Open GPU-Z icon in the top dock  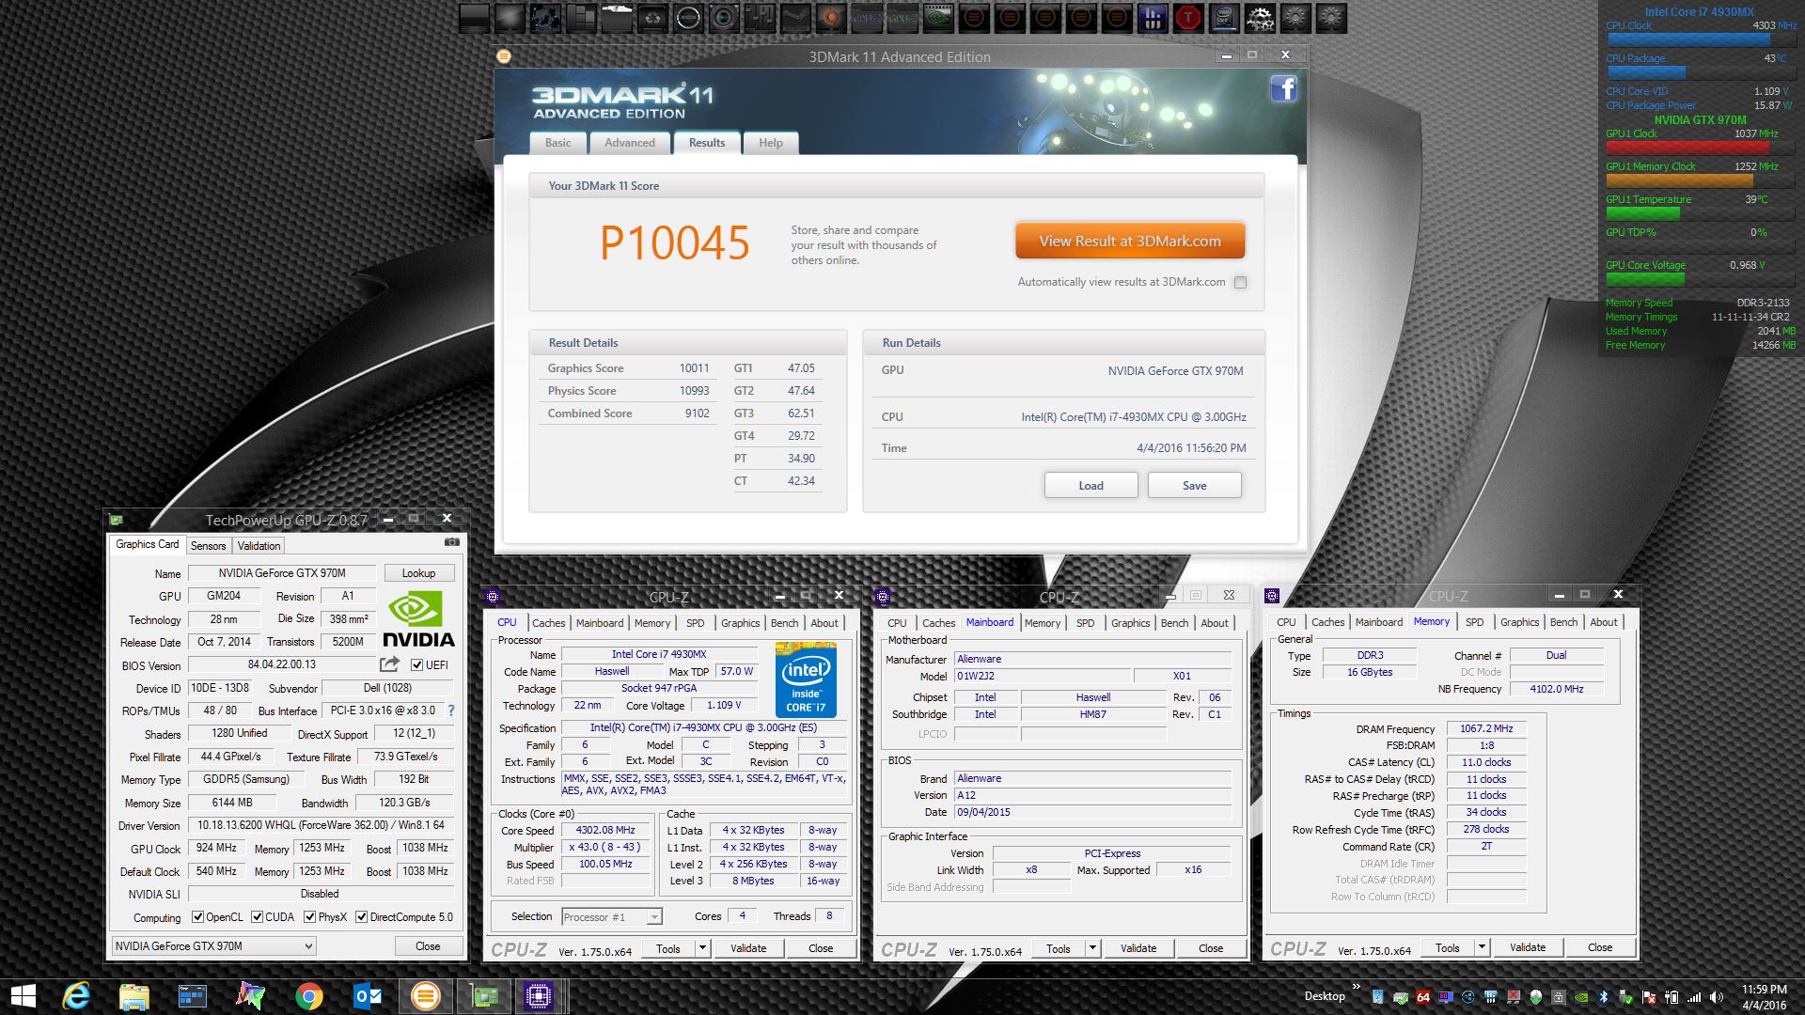click(902, 17)
